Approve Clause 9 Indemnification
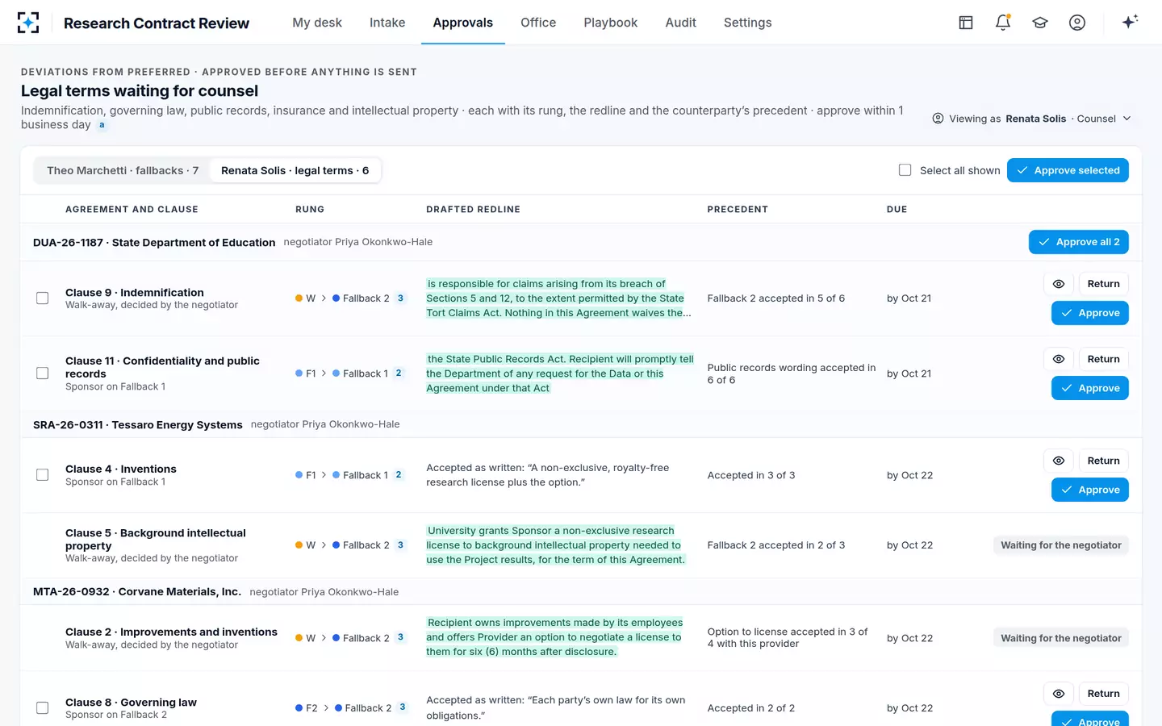This screenshot has height=726, width=1162. 1090,313
